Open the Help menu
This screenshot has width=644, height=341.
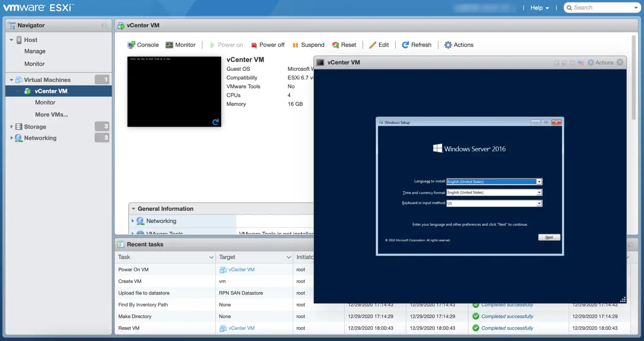540,8
